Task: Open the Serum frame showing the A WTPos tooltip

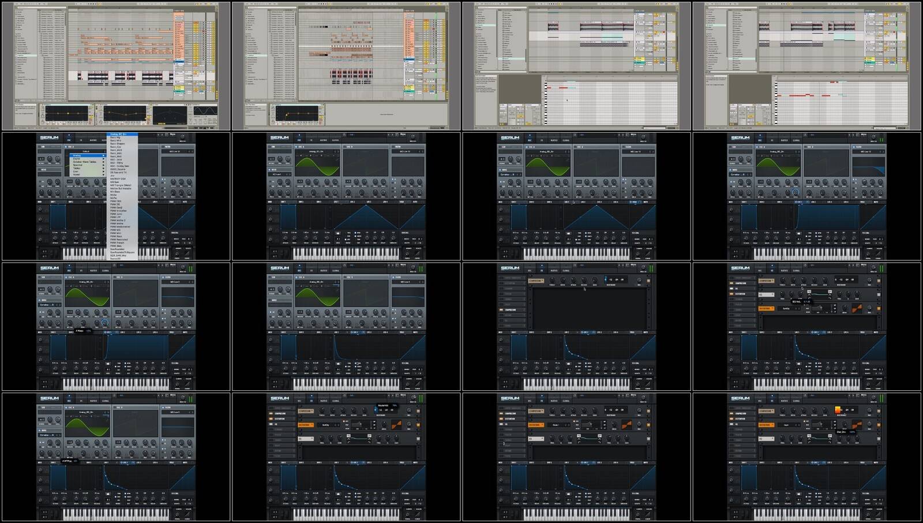Action: [115, 457]
